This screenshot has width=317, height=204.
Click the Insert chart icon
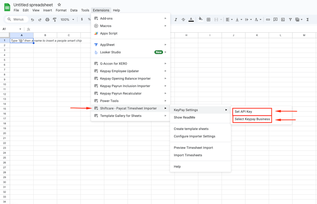pos(283,20)
